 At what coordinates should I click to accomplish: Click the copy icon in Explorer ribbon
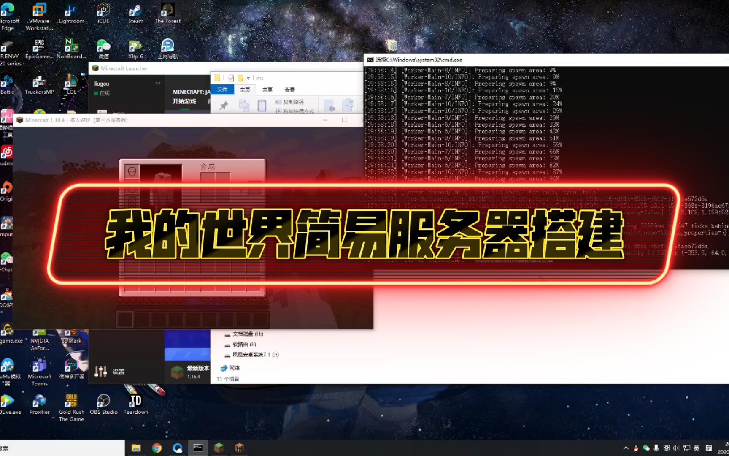(244, 106)
